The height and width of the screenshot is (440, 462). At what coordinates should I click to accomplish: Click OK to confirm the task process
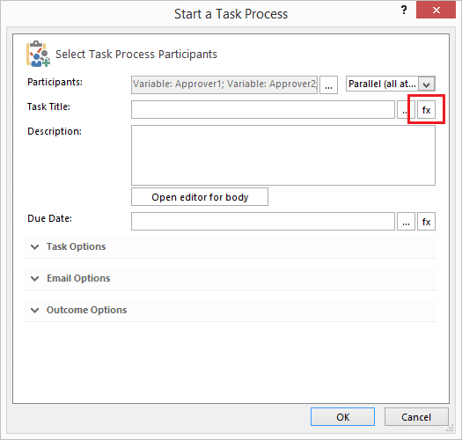342,417
